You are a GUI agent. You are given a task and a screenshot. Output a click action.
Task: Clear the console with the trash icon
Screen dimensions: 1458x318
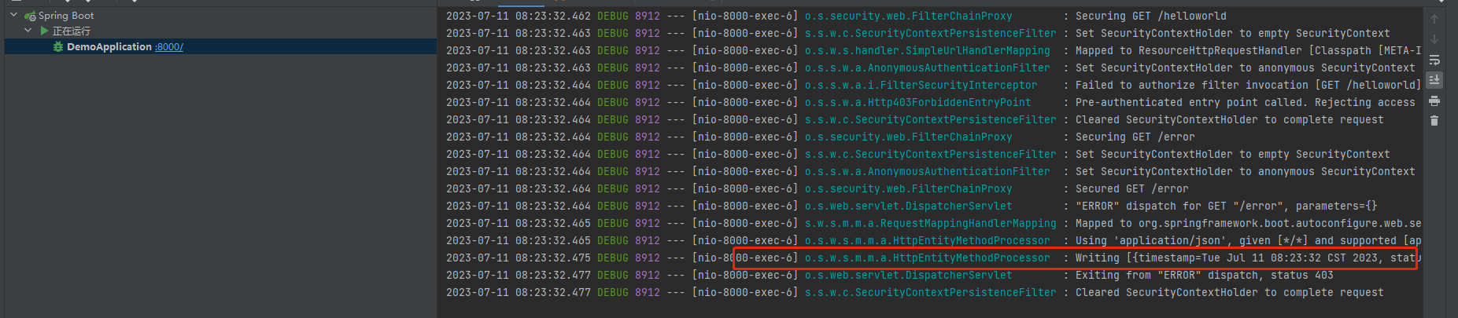point(1434,120)
